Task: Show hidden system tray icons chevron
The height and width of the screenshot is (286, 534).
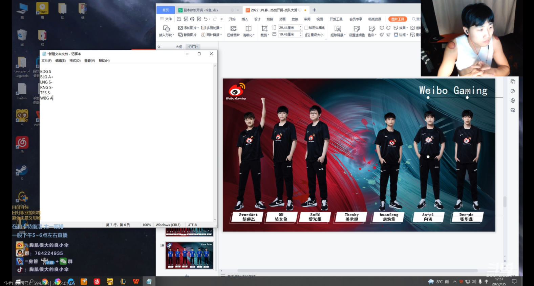Action: point(455,282)
